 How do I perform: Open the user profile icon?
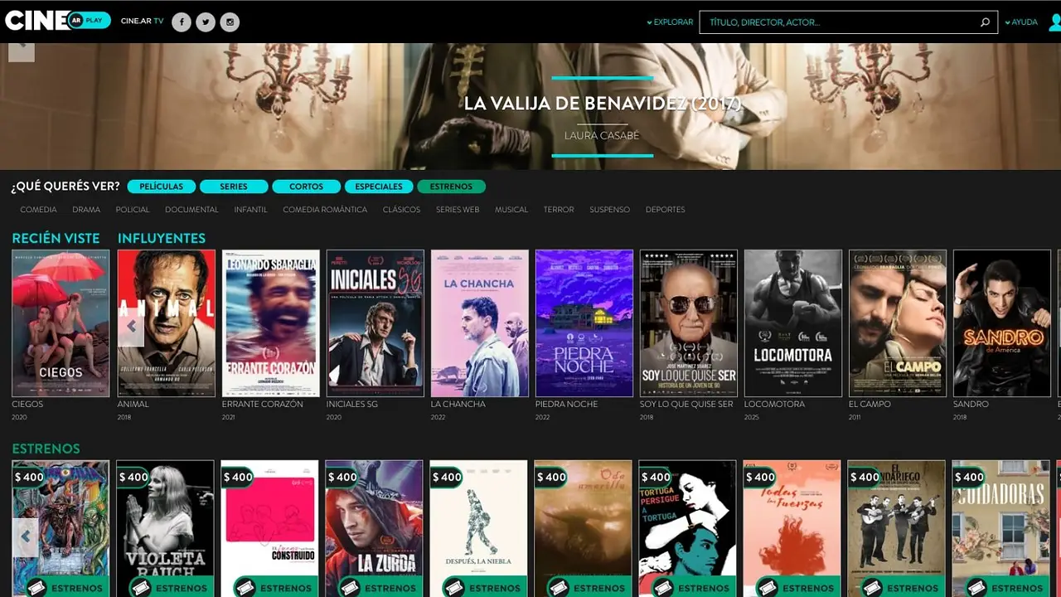coord(1054,22)
